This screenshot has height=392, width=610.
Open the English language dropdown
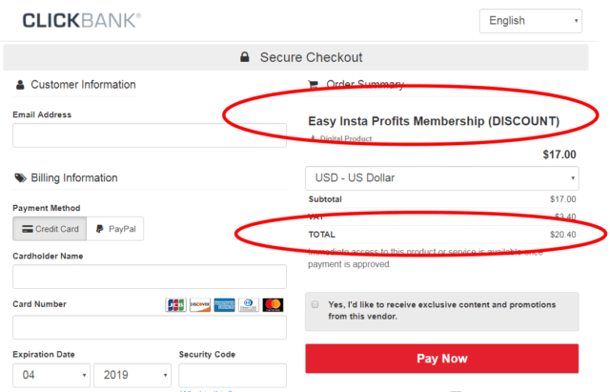tap(531, 21)
